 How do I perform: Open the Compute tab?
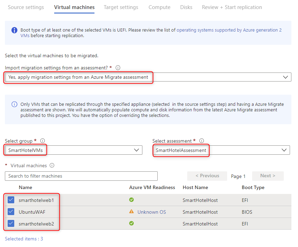pos(159,7)
